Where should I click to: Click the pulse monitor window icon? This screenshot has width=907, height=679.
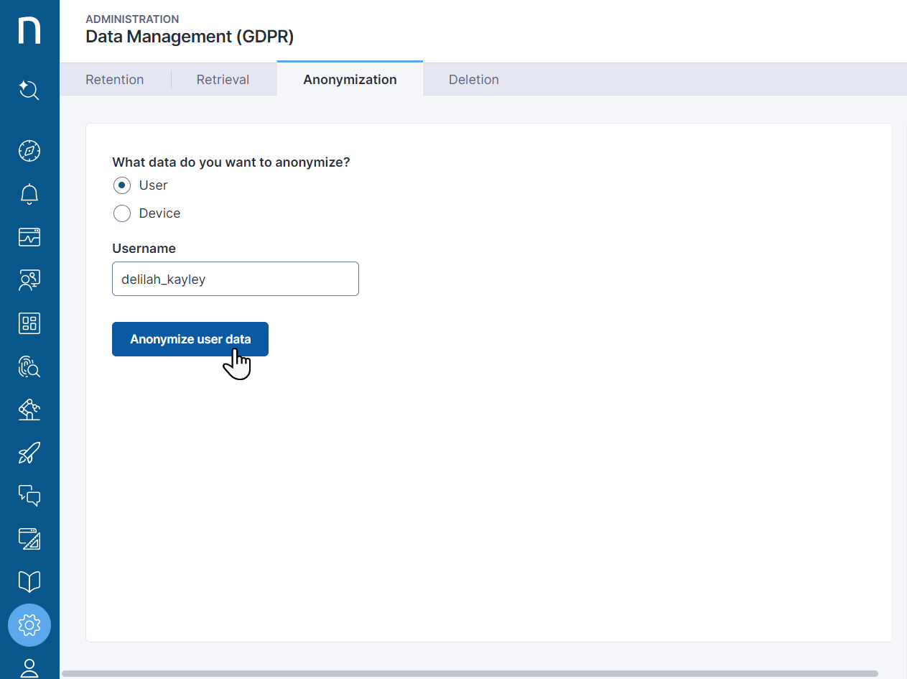pos(29,237)
